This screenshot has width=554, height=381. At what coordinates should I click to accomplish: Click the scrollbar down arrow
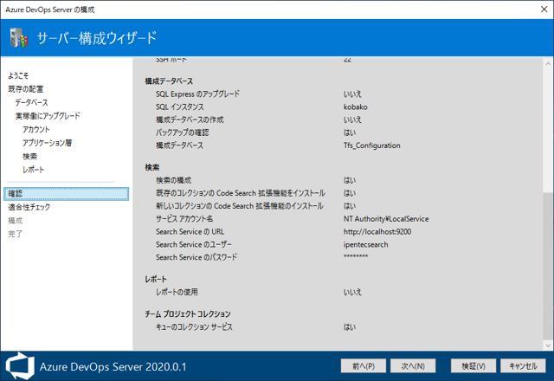pos(548,345)
